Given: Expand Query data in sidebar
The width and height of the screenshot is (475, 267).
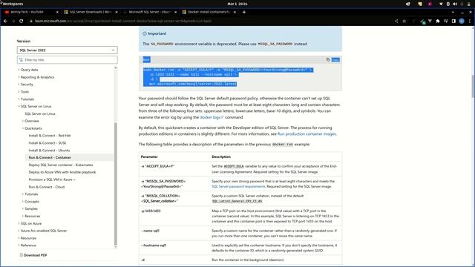Looking at the screenshot, I should point(29,70).
